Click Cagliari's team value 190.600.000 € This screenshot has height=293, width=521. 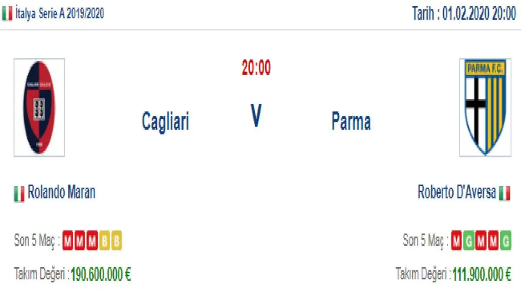point(101,274)
